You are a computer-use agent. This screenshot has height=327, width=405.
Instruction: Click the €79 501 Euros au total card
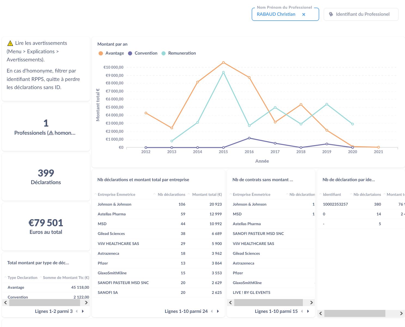tap(46, 227)
